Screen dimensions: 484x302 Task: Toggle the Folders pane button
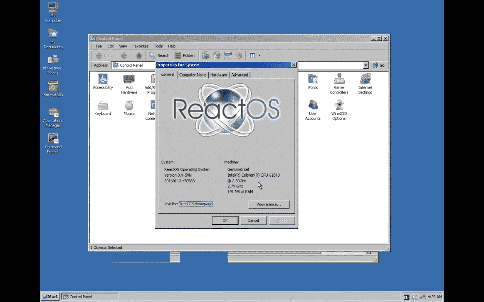[185, 56]
